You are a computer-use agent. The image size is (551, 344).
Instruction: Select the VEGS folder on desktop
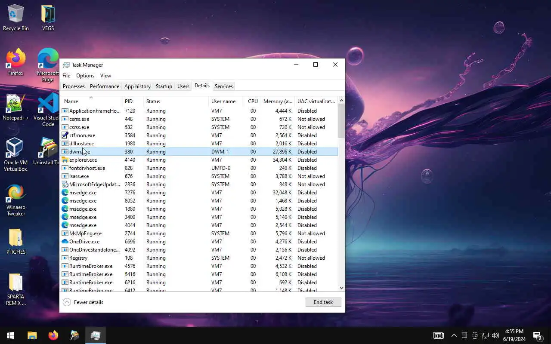(x=48, y=18)
